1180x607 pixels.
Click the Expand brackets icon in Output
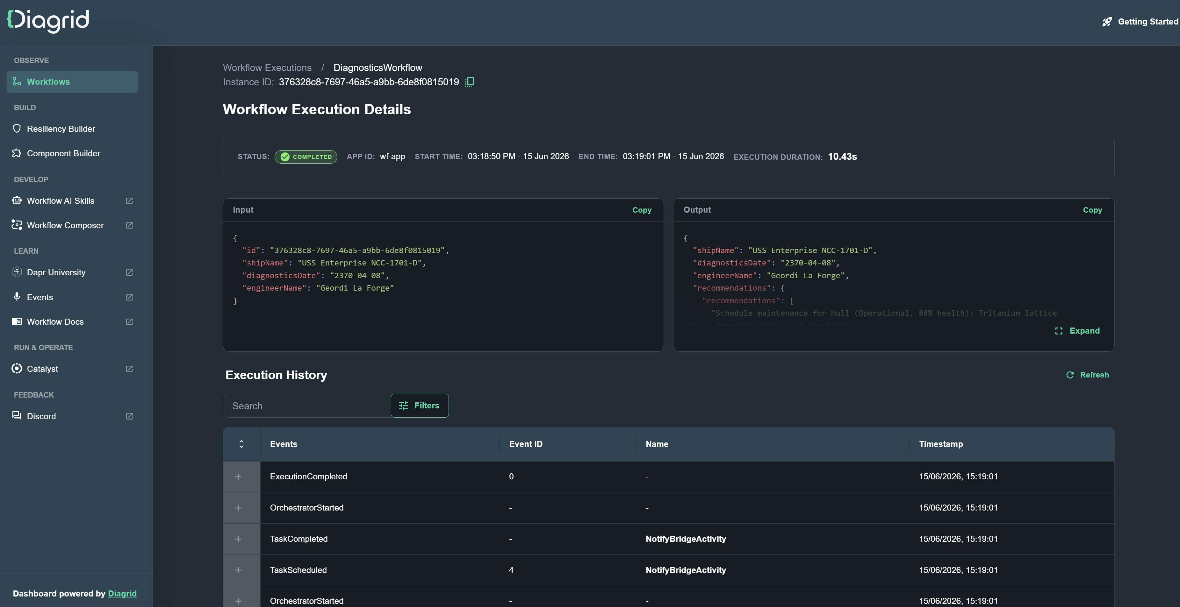1059,331
